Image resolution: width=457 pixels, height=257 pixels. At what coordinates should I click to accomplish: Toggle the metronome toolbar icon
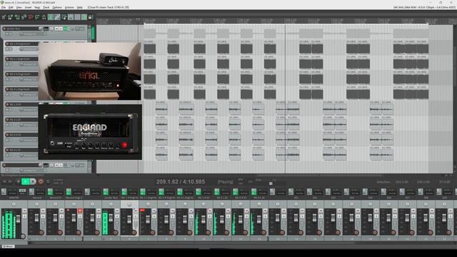point(44,17)
